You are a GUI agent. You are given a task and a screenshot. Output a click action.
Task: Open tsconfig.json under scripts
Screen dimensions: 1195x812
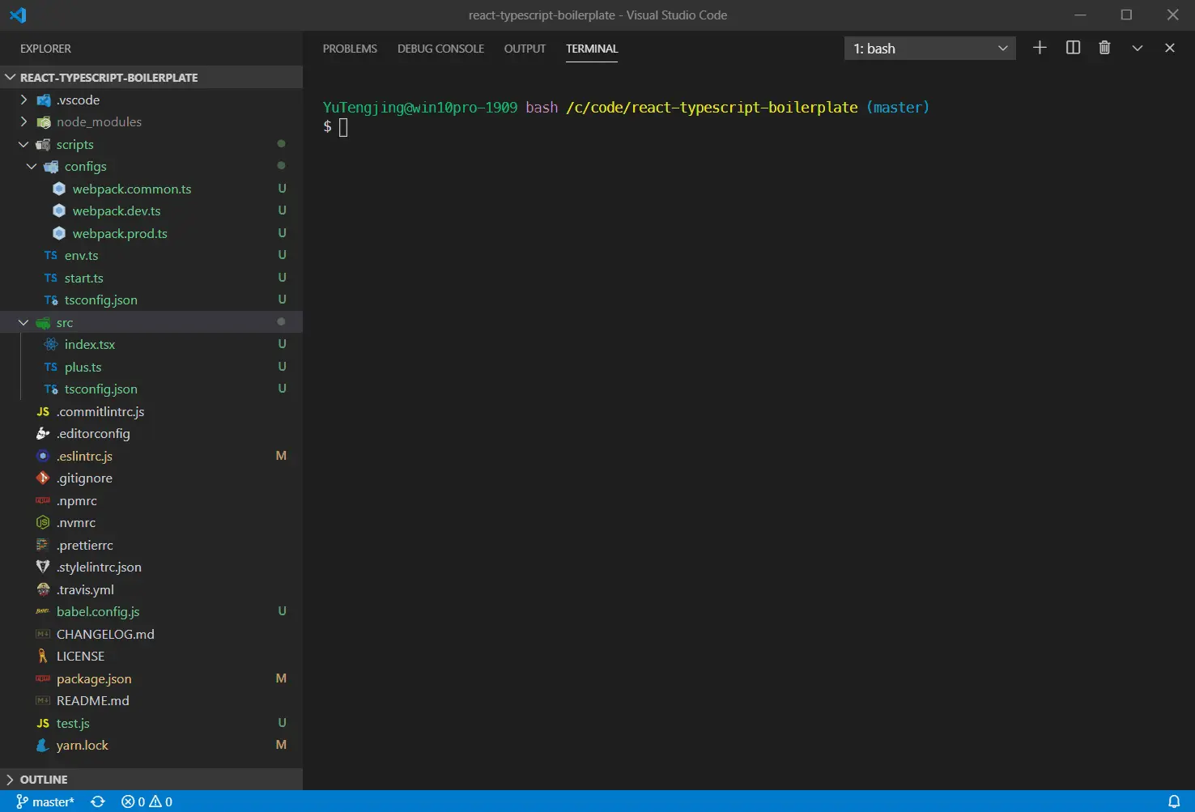pos(151,300)
